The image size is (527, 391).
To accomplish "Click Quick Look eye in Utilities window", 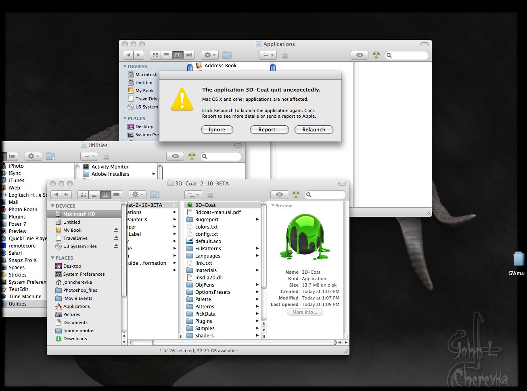I will [x=175, y=156].
